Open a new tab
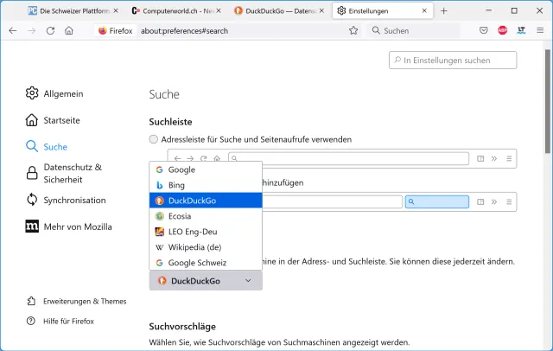Viewport: 553px width, 351px height. (x=443, y=11)
